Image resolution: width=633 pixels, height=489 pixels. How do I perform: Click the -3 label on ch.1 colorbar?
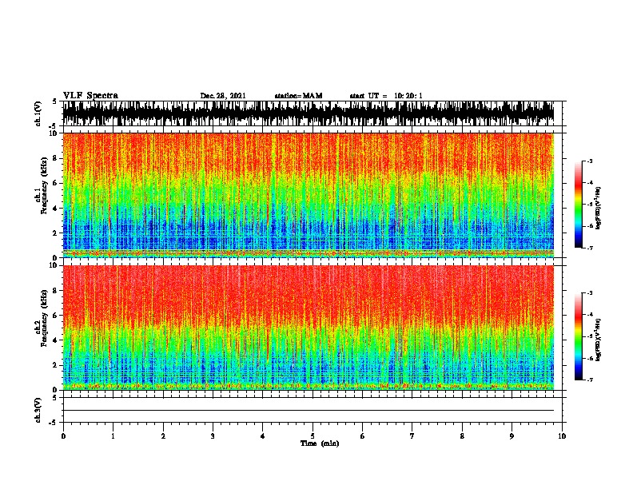(x=590, y=161)
